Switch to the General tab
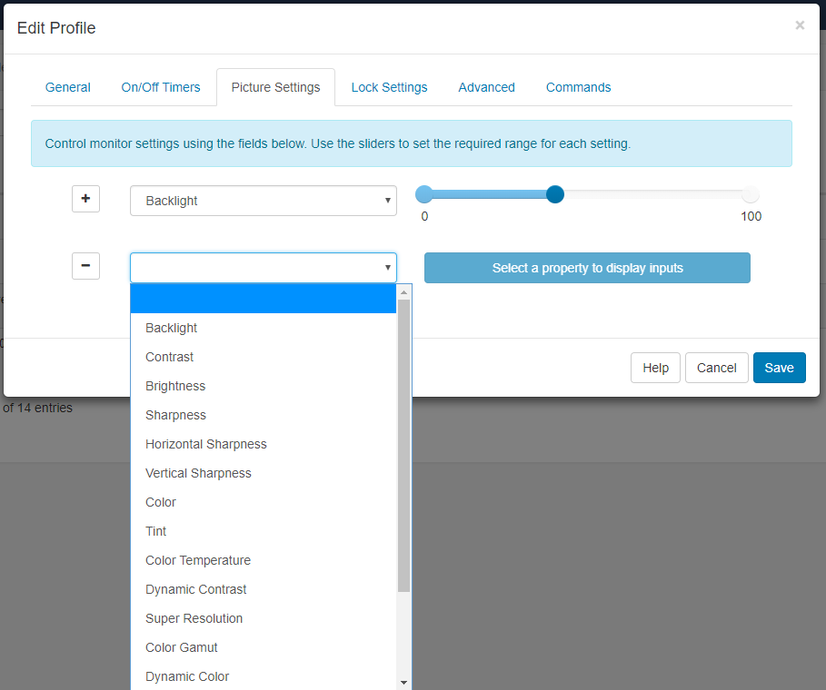 click(68, 87)
